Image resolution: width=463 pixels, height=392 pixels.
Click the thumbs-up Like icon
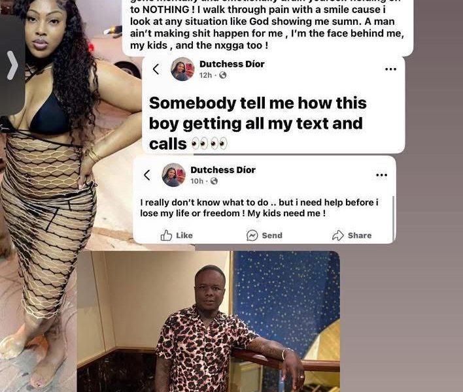point(166,235)
